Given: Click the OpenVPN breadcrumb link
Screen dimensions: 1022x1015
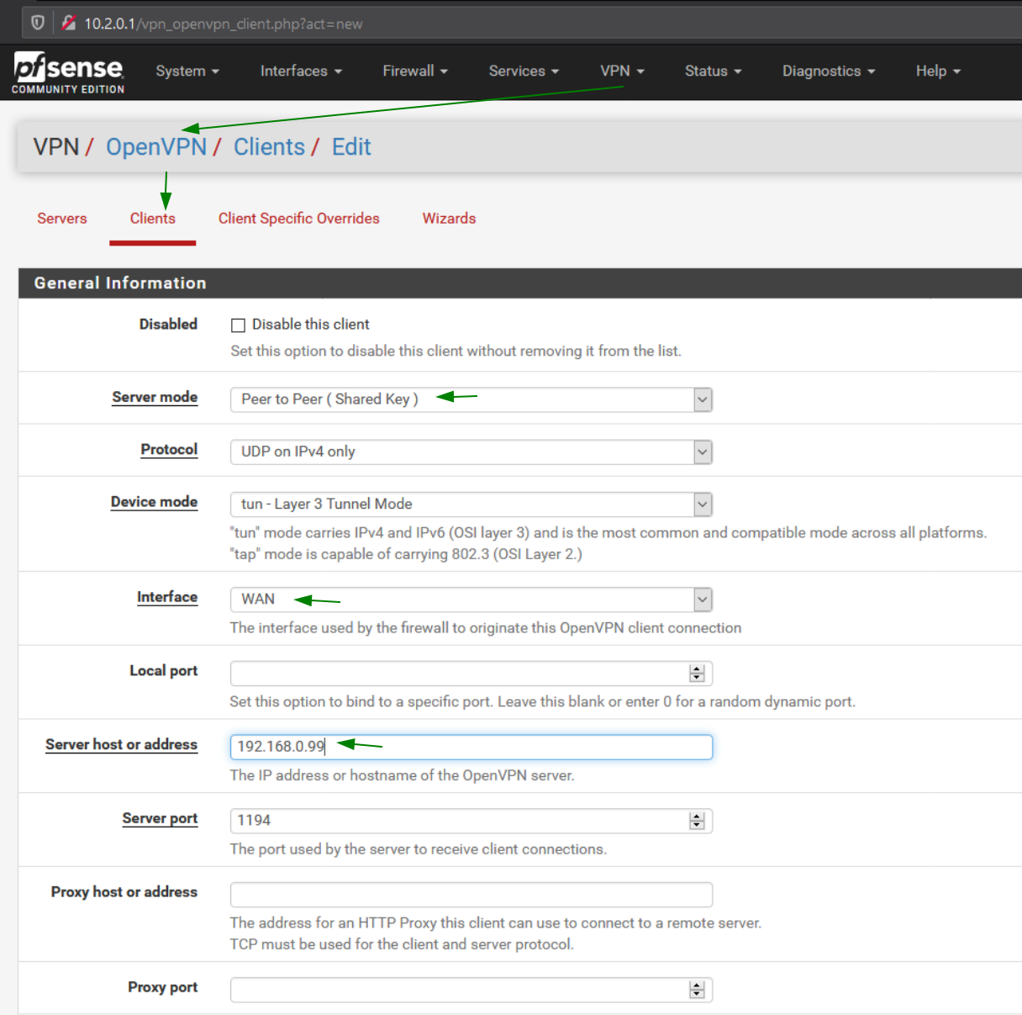Looking at the screenshot, I should point(156,147).
